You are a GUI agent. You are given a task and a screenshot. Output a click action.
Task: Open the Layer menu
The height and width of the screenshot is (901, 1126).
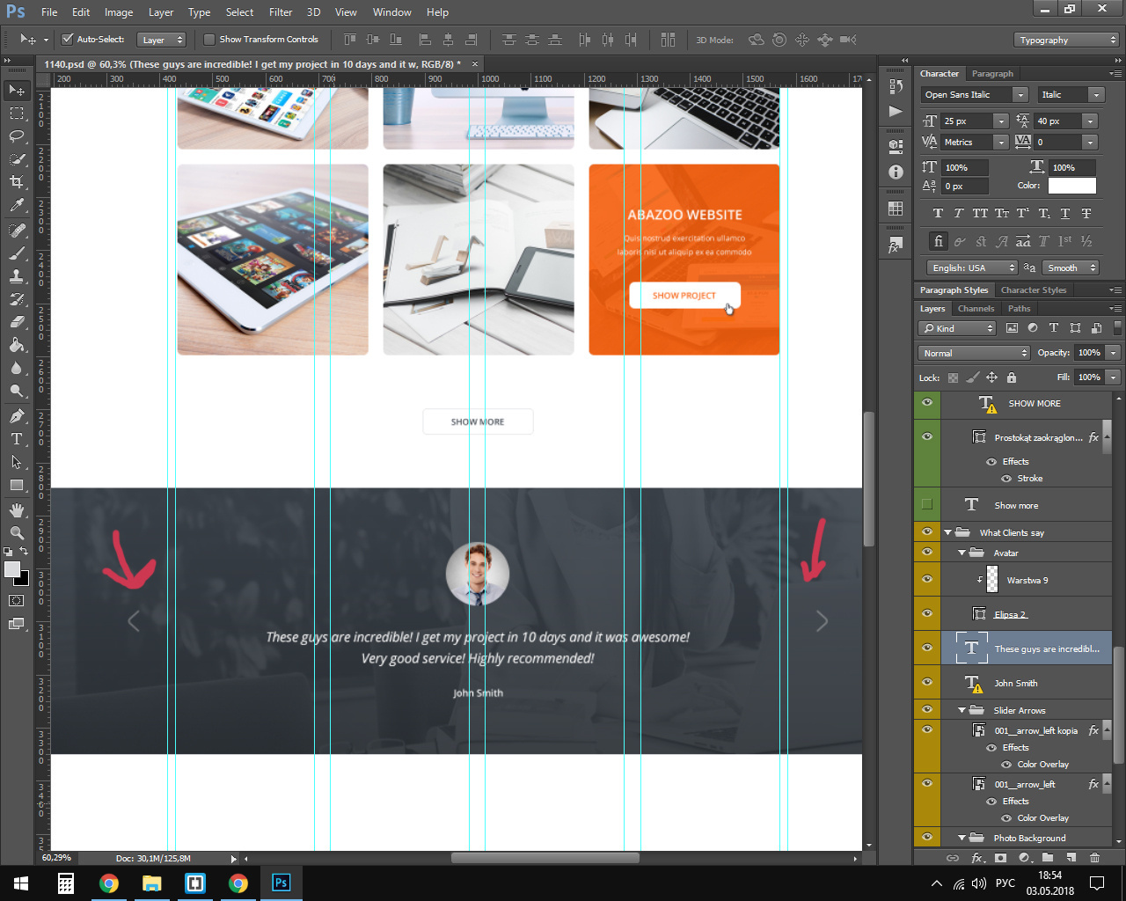(x=161, y=12)
